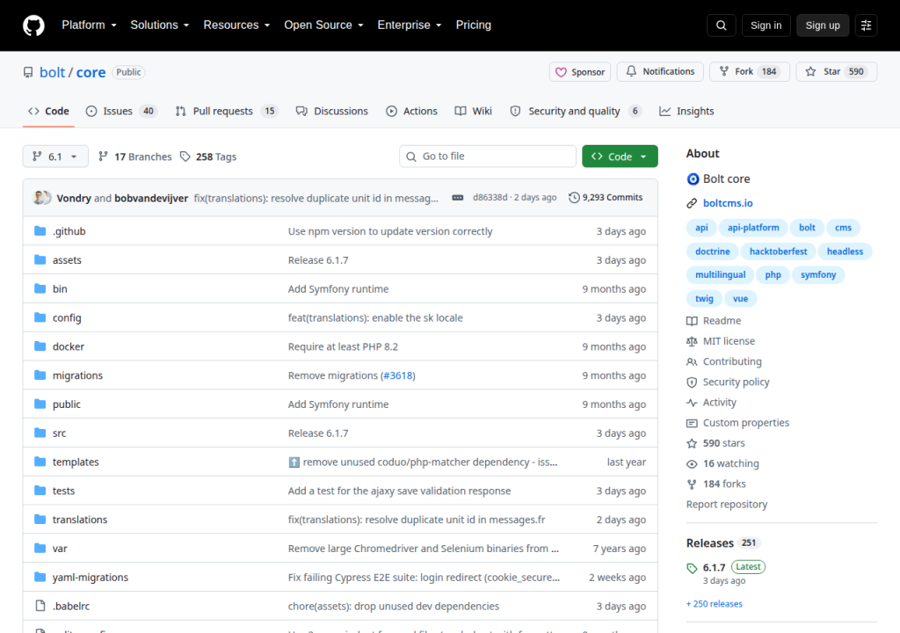900x633 pixels.
Task: Open the Security and quality tab
Action: 575,111
